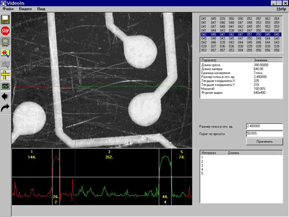The image size is (289, 217).
Task: Click the upper circular pad in video image
Action: (x=140, y=52)
